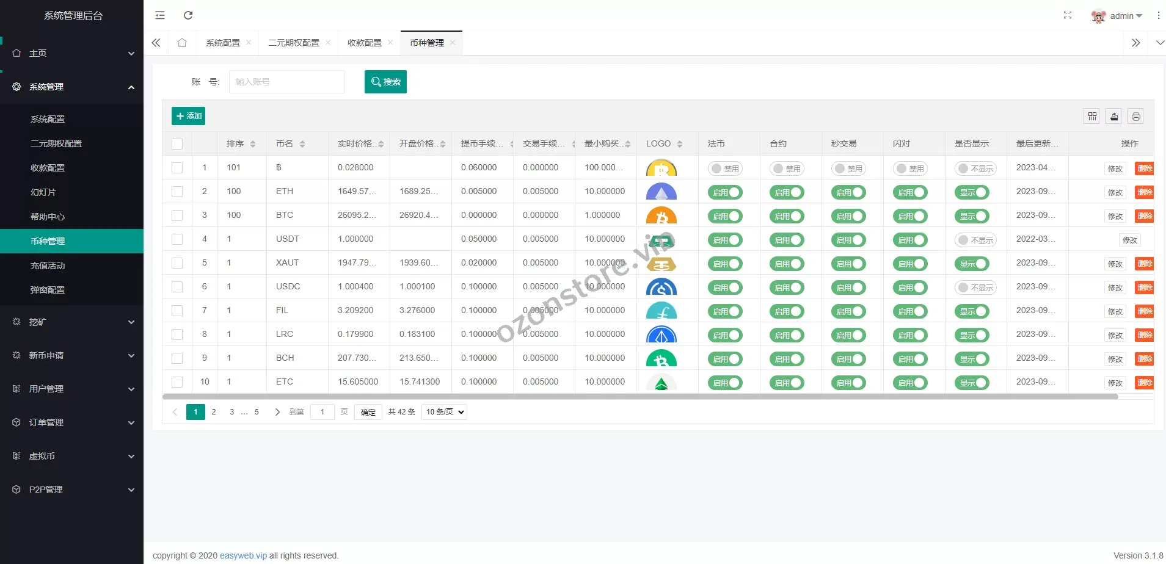The width and height of the screenshot is (1166, 564).
Task: Click the fullscreen icon in header
Action: coord(1068,15)
